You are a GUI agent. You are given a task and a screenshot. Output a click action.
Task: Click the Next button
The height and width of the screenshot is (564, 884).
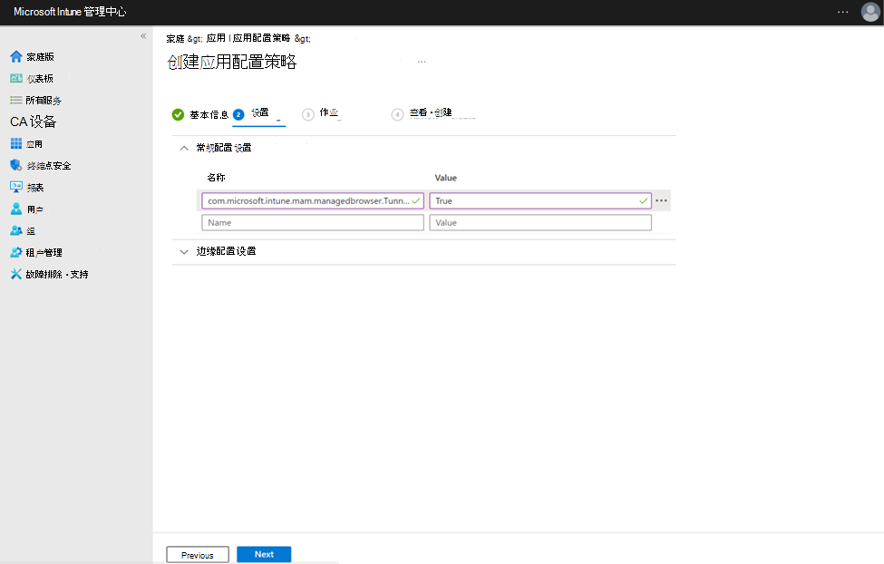coord(264,554)
